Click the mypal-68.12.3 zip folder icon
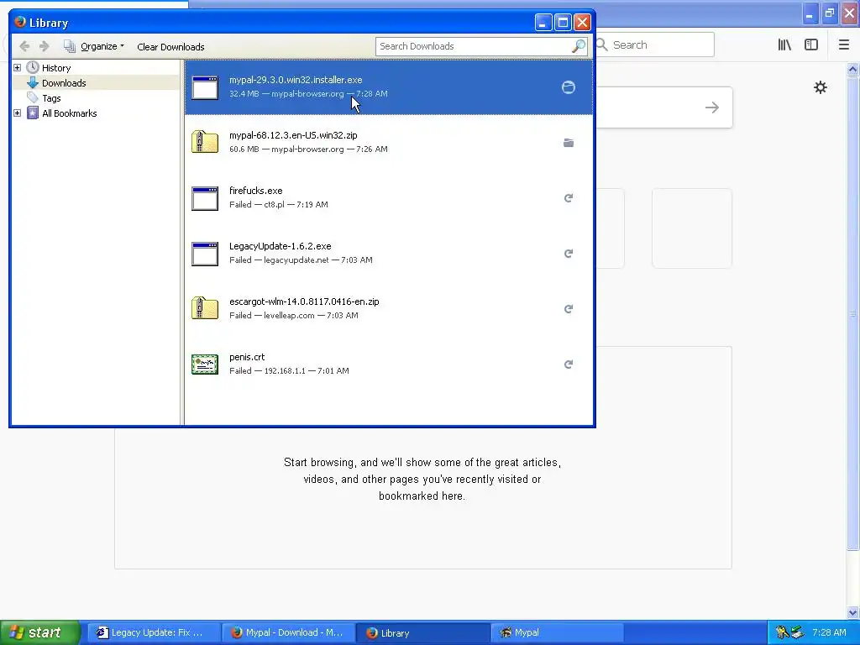This screenshot has width=860, height=645. (205, 142)
